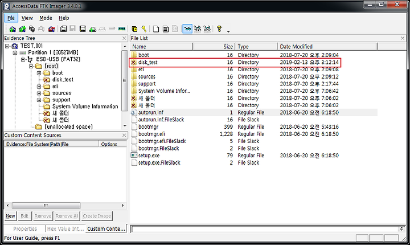
Task: Collapse the TEST.001 tree node
Action: 7,46
